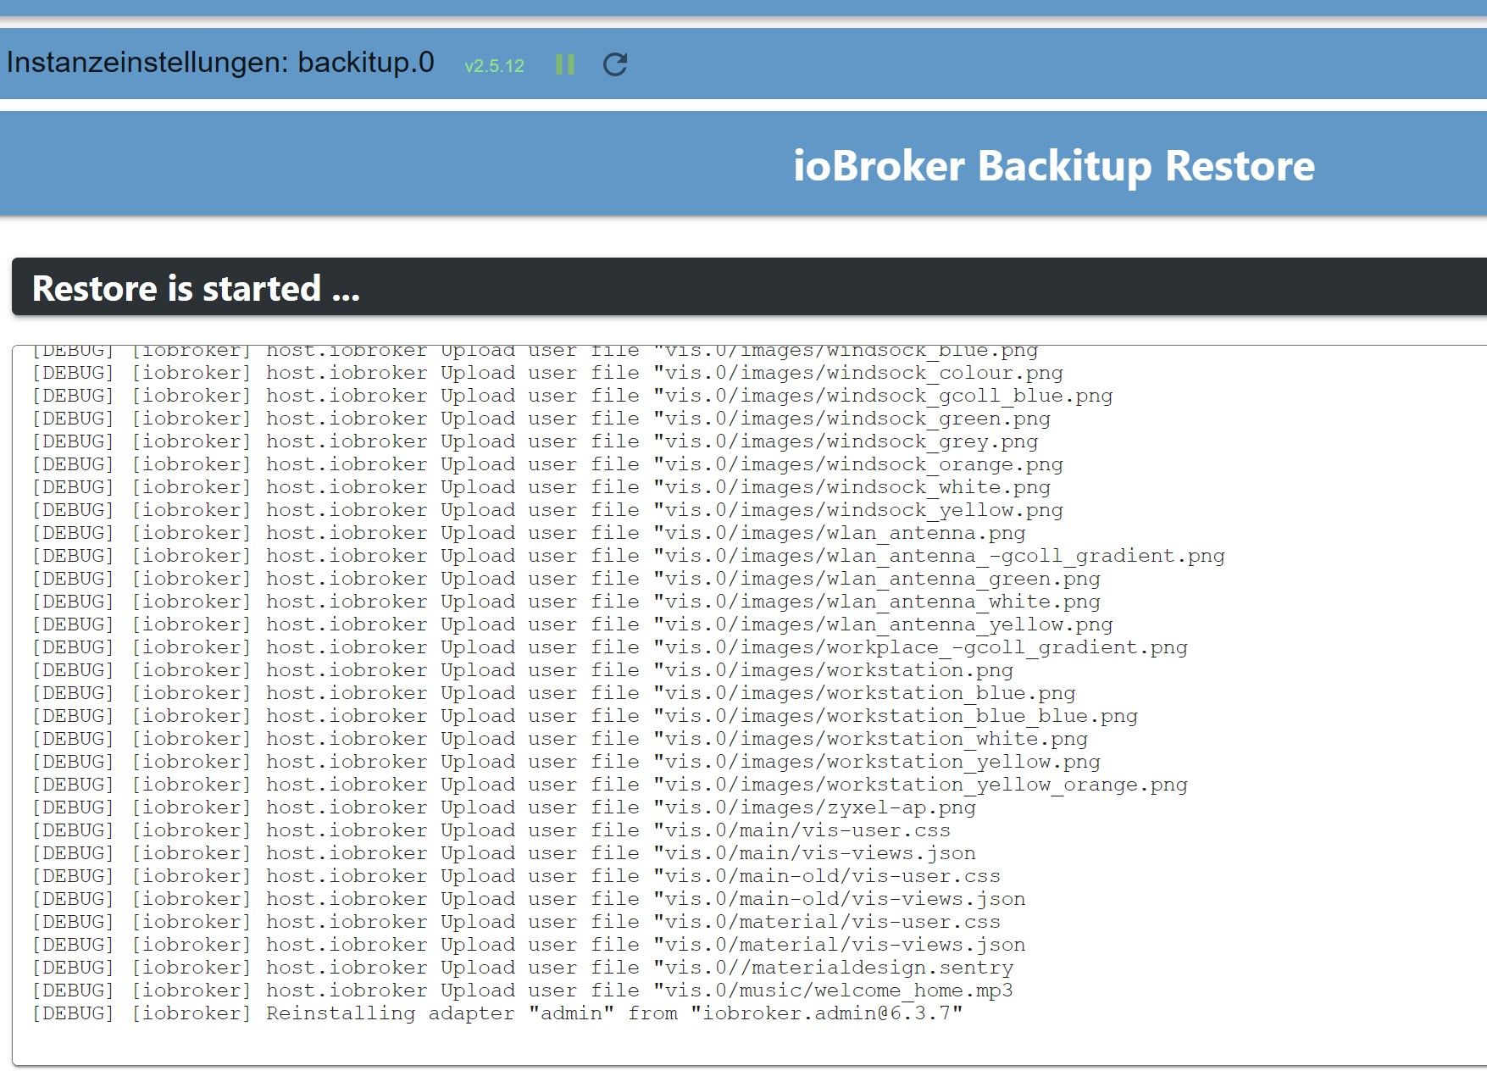Click log line workstation_blue_blue.png
Viewport: 1487px width, 1082px height.
pyautogui.click(x=585, y=716)
